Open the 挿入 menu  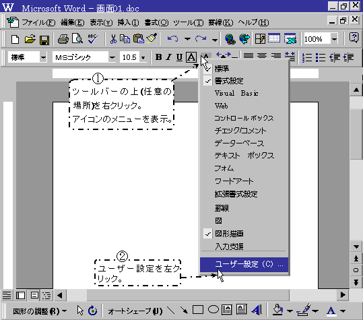point(128,23)
